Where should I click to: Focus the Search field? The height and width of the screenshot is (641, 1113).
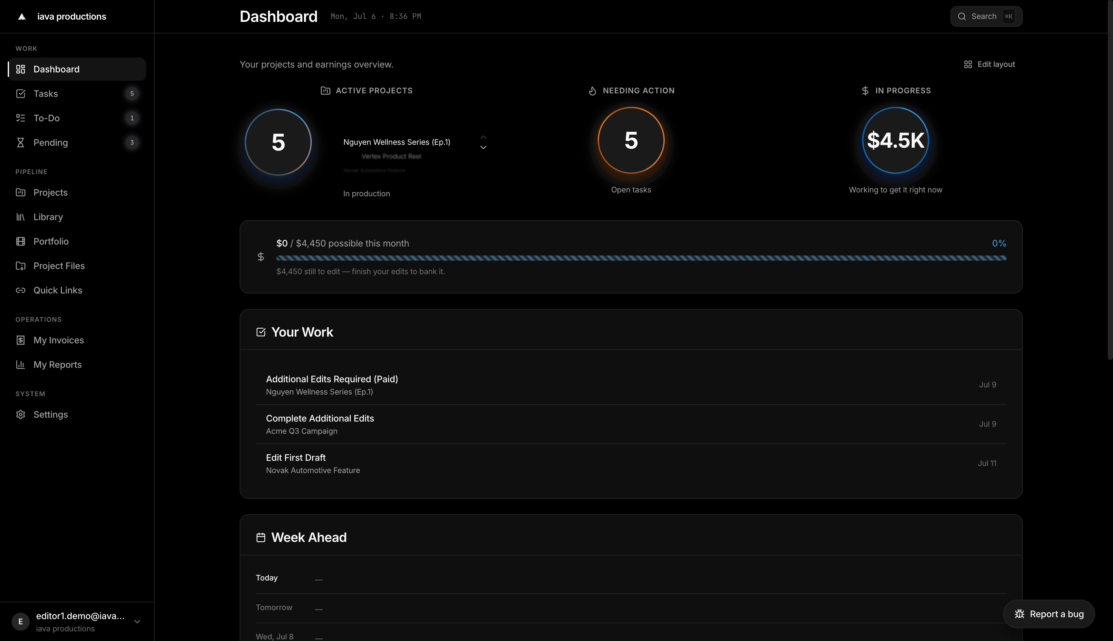(986, 17)
